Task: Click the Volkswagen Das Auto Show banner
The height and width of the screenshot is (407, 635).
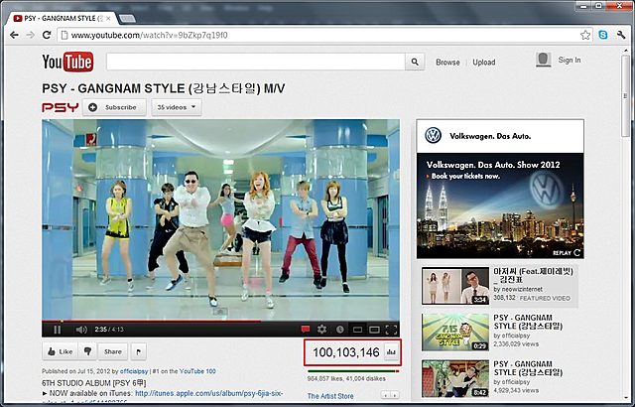Action: click(x=500, y=205)
